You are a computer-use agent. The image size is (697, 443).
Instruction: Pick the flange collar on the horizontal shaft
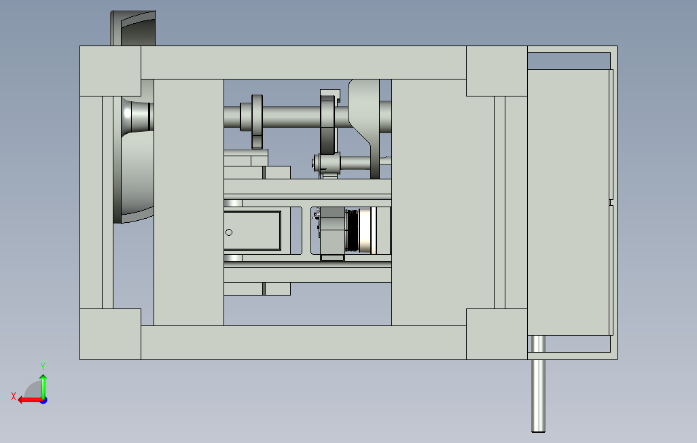click(x=257, y=122)
